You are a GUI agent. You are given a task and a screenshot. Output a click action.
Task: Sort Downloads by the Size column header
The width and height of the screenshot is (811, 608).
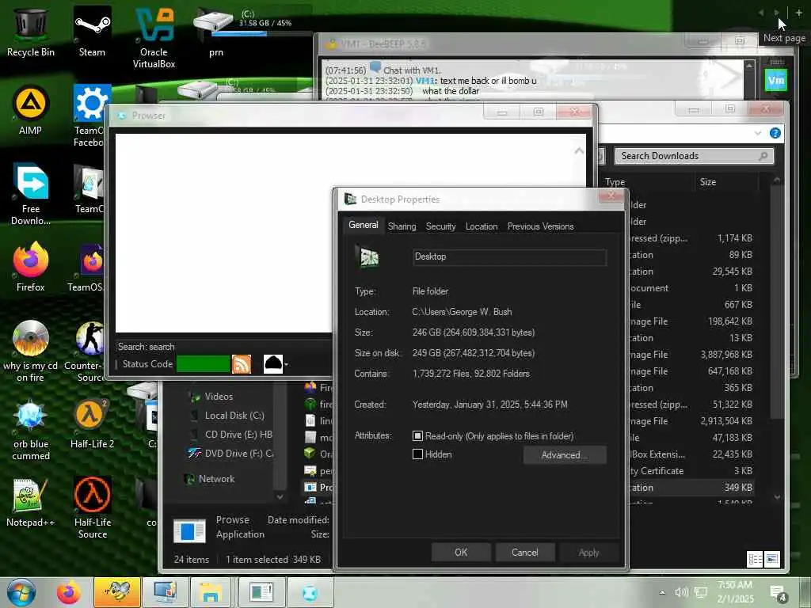726,182
